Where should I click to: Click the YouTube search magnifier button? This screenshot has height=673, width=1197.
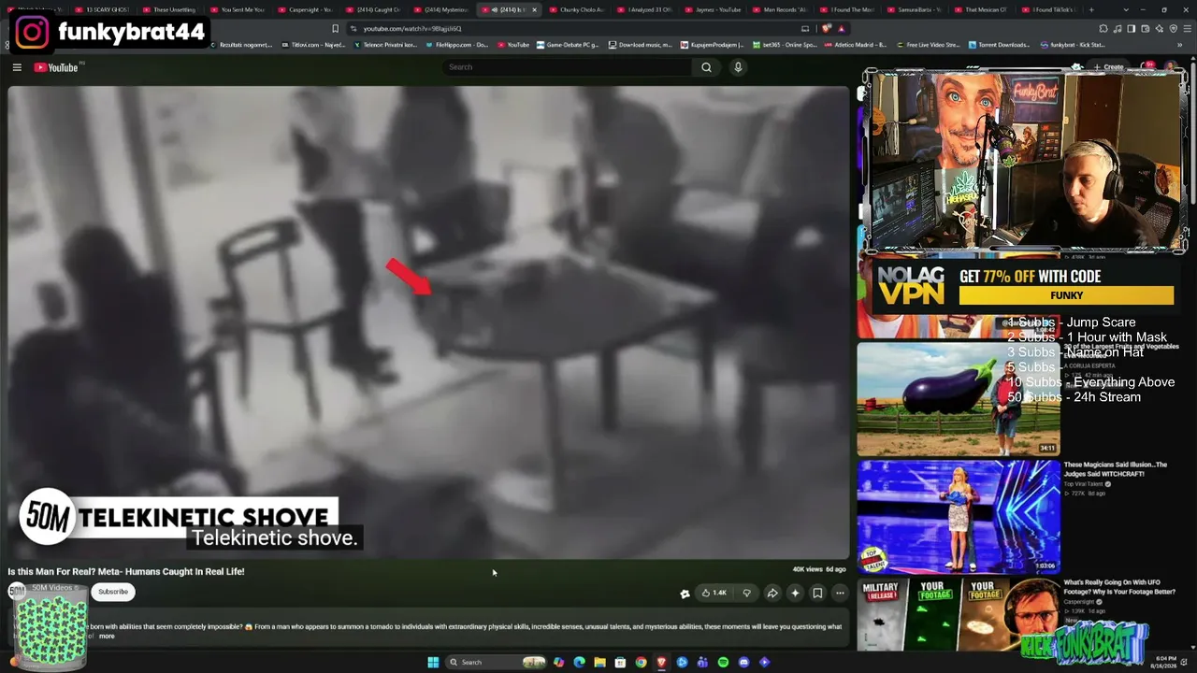click(706, 67)
